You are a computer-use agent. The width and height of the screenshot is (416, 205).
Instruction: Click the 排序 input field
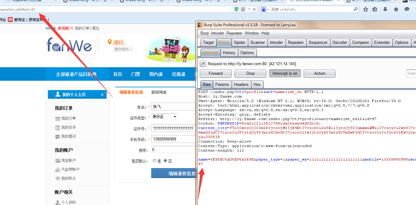pyautogui.click(x=173, y=149)
